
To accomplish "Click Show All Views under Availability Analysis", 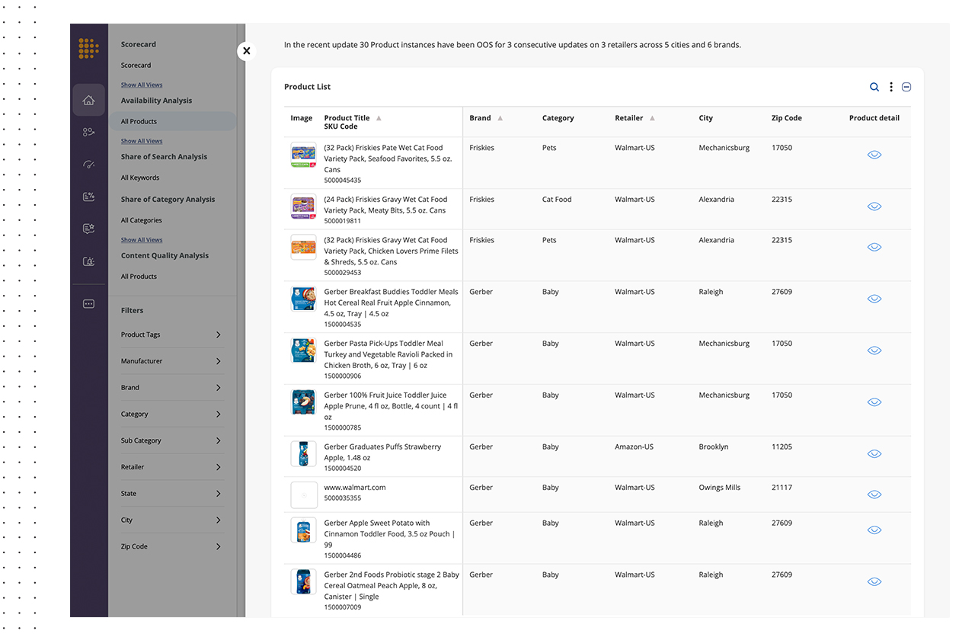I will coord(142,141).
